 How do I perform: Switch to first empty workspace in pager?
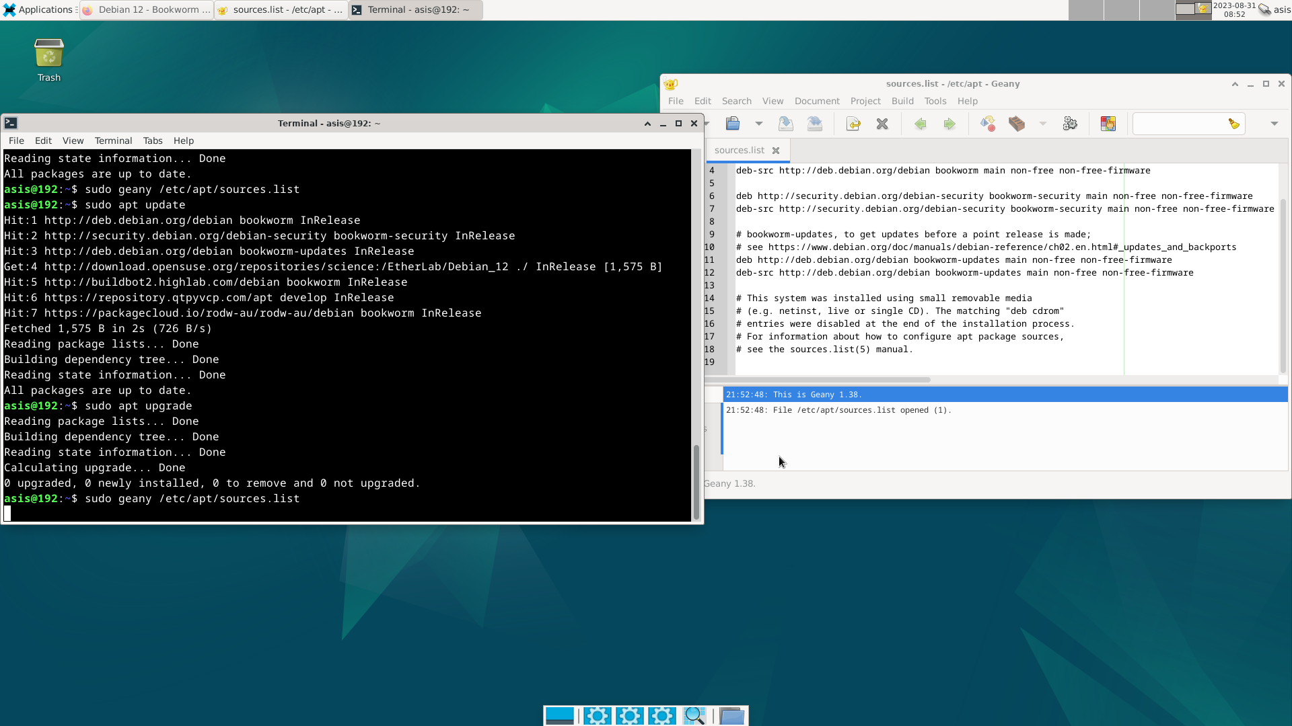pyautogui.click(x=1086, y=10)
